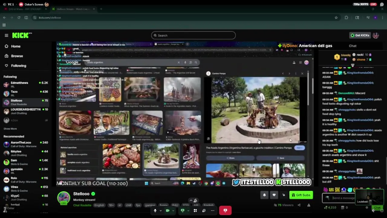387x218 pixels.
Task: Expand the microphone options arrow
Action: coord(161,211)
